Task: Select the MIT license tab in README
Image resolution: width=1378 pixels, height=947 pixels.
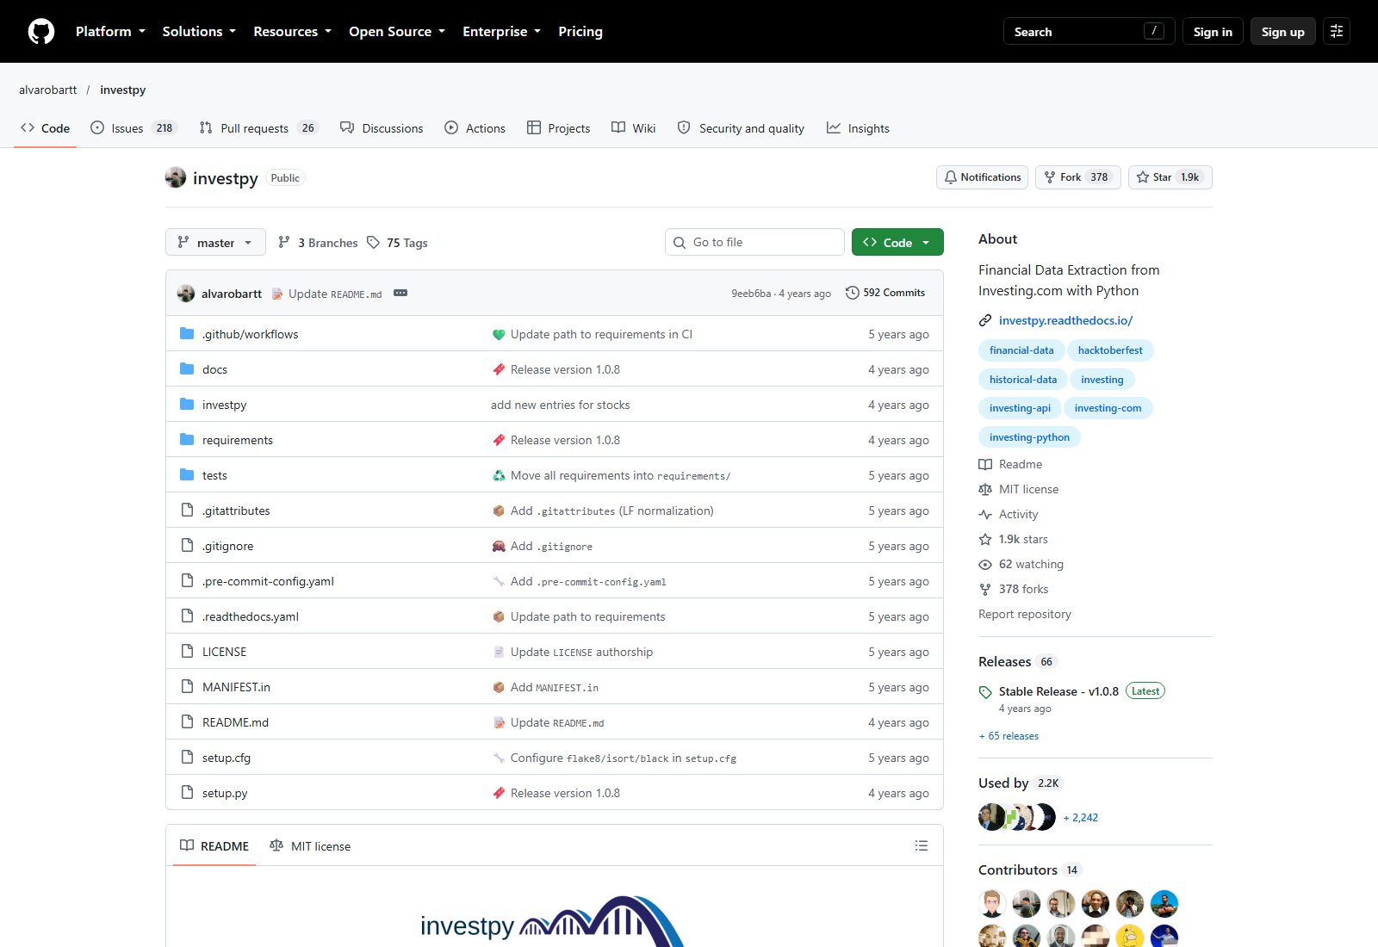Action: click(310, 846)
